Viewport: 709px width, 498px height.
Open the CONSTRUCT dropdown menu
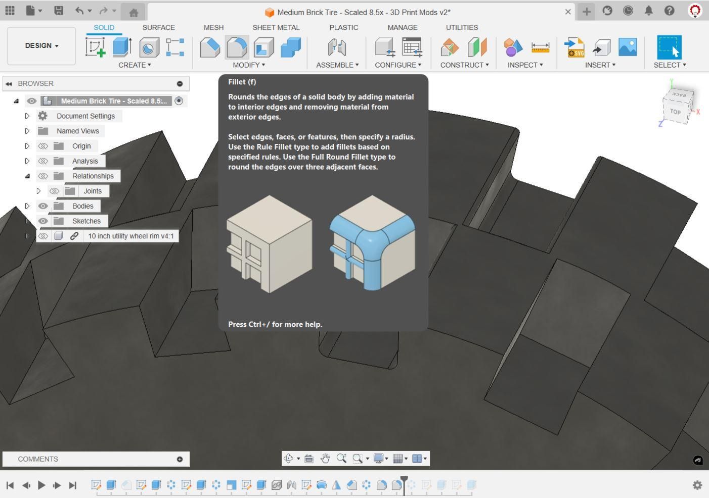(x=464, y=65)
